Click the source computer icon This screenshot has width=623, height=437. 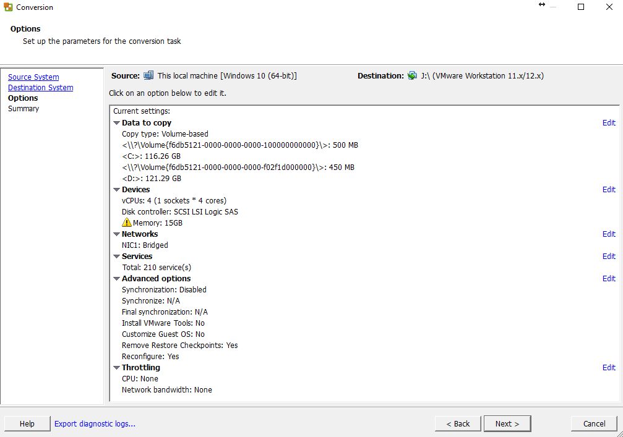tap(148, 75)
